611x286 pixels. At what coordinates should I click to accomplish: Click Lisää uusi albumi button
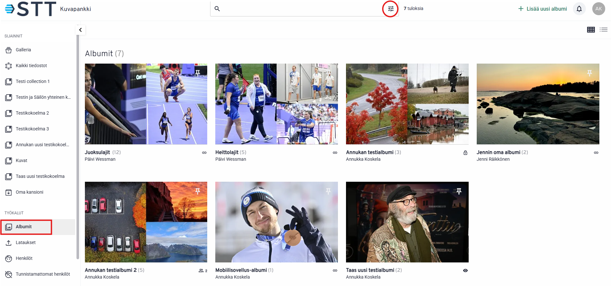(543, 9)
